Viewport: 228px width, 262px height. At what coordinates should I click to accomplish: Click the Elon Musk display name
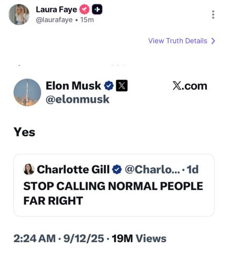coord(74,86)
